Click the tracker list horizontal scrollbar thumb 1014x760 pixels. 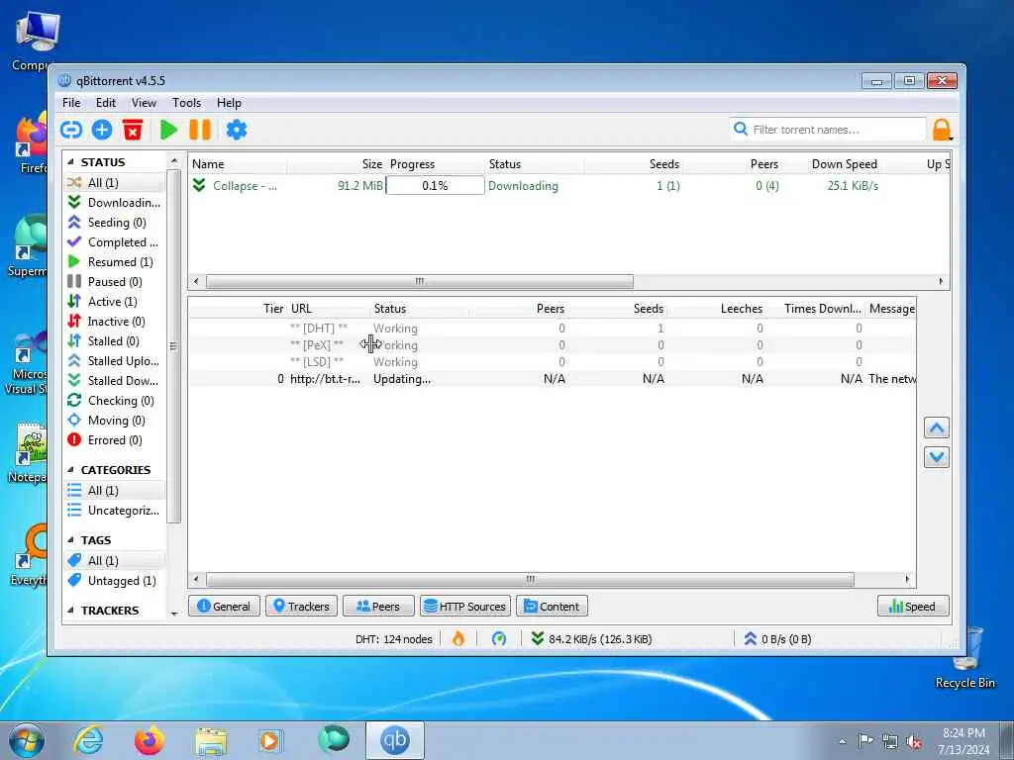pos(531,580)
